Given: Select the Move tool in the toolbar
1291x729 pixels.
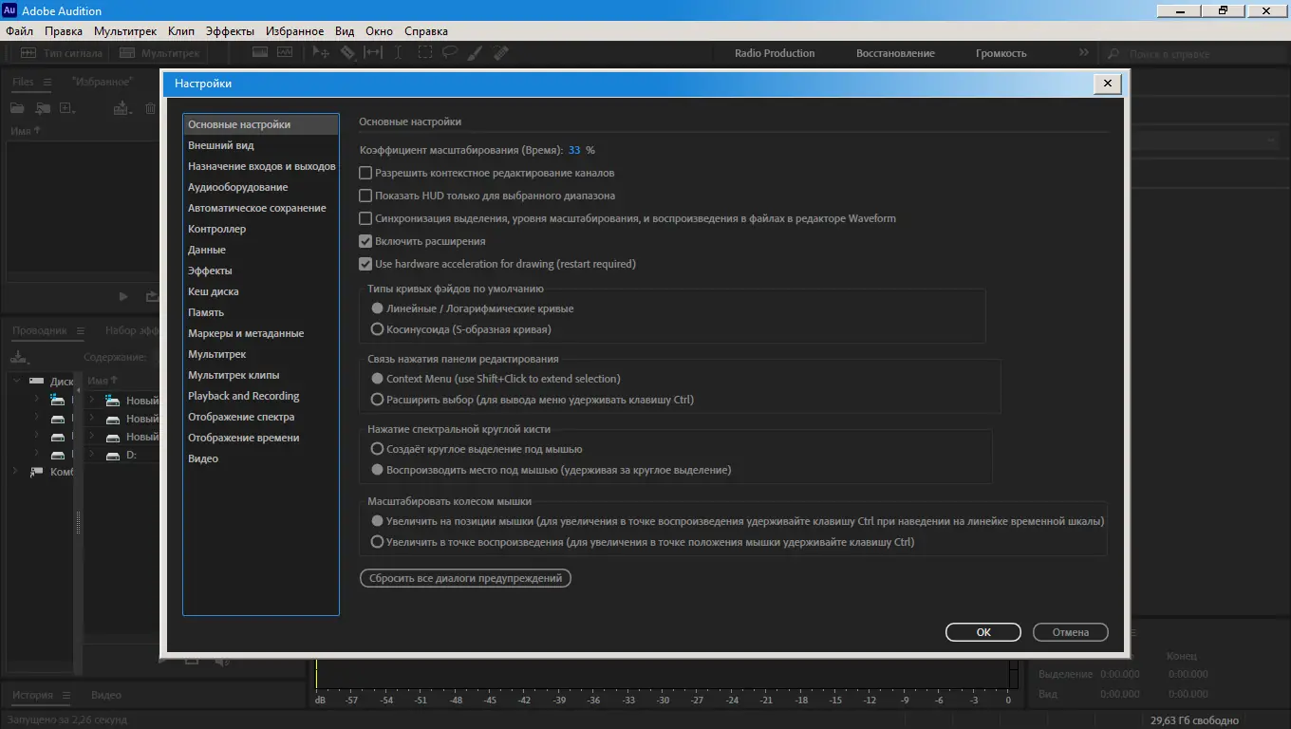Looking at the screenshot, I should click(321, 53).
